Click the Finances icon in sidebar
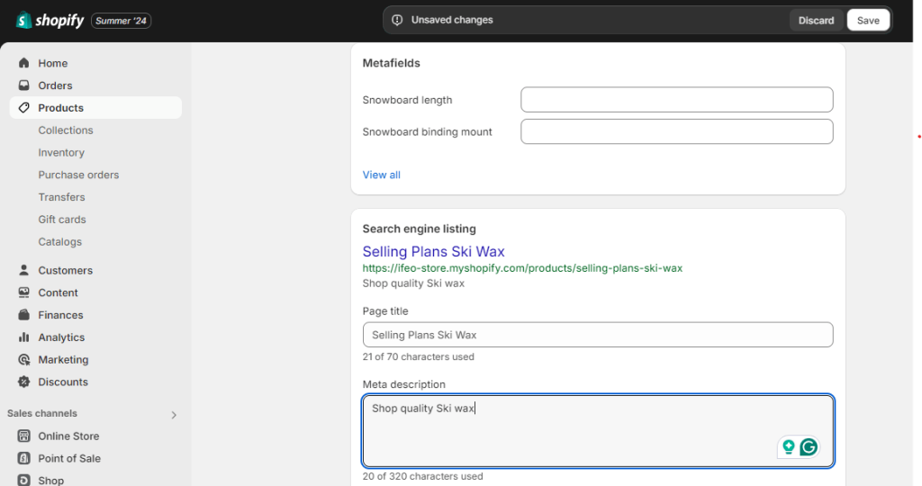 coord(23,314)
